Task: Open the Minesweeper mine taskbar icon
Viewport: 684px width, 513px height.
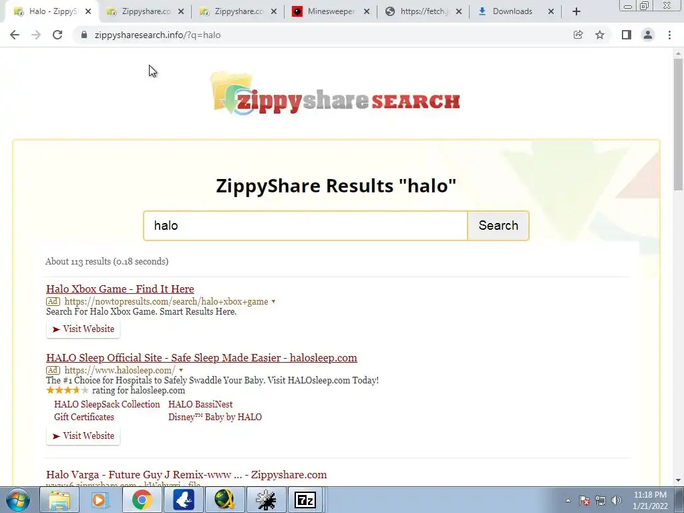Action: (266, 500)
